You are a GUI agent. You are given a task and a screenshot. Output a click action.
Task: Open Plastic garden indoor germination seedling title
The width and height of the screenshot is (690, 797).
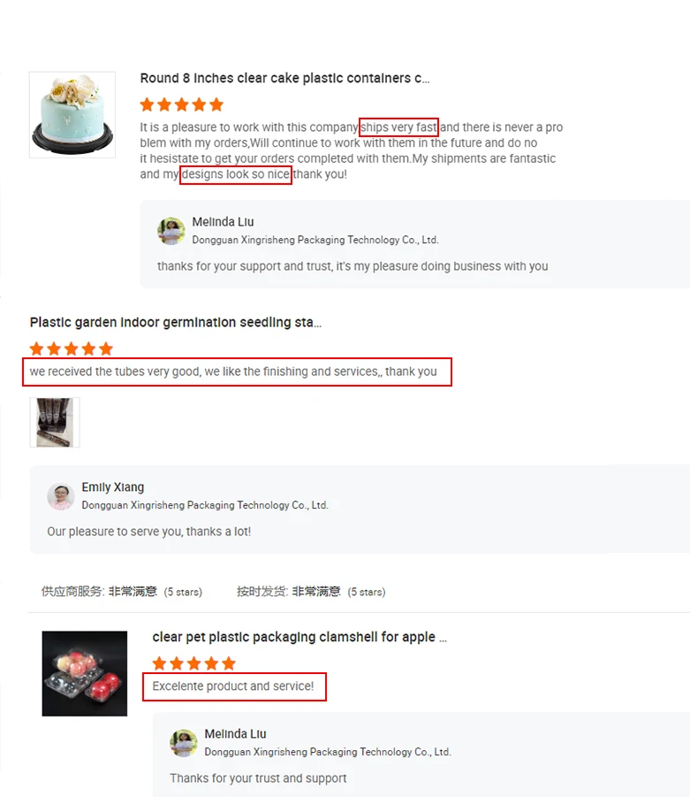click(176, 322)
